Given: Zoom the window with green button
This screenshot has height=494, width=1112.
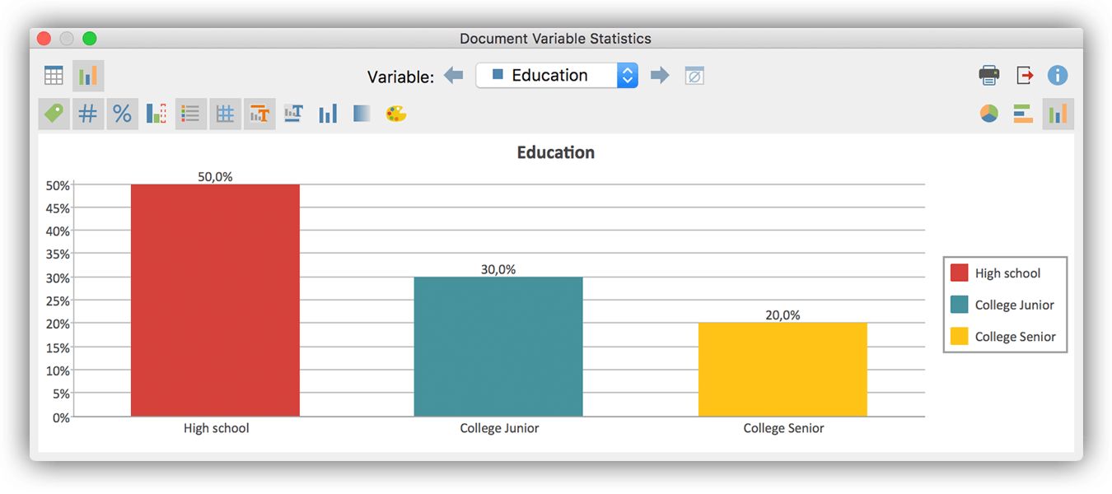Looking at the screenshot, I should [90, 39].
